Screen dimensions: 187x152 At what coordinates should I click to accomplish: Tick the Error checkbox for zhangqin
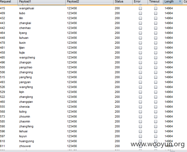(140, 63)
